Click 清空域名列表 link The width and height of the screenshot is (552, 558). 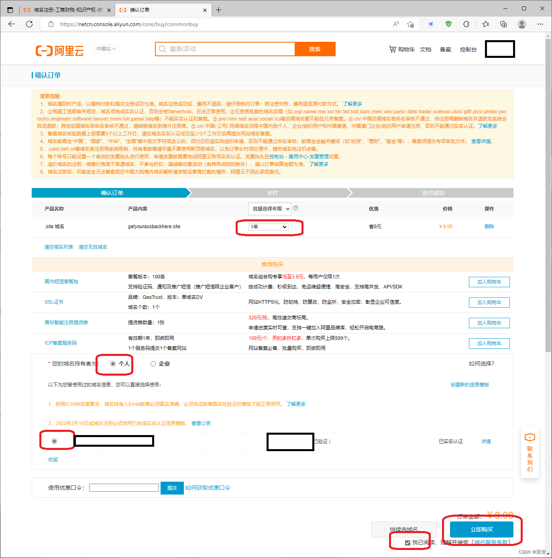click(59, 247)
